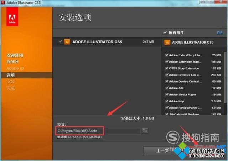
Task: Select the Adobe ID step in sidebar
Action: pyautogui.click(x=15, y=68)
